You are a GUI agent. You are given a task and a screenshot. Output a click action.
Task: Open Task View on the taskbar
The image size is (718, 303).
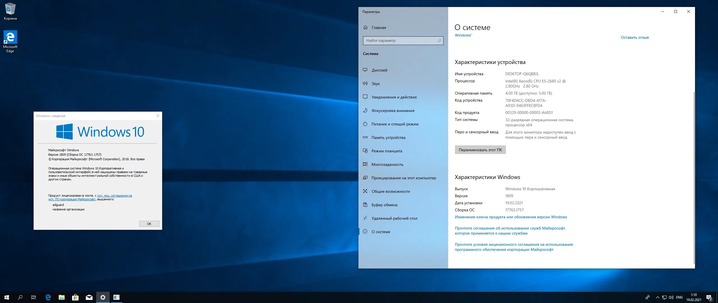[34, 297]
